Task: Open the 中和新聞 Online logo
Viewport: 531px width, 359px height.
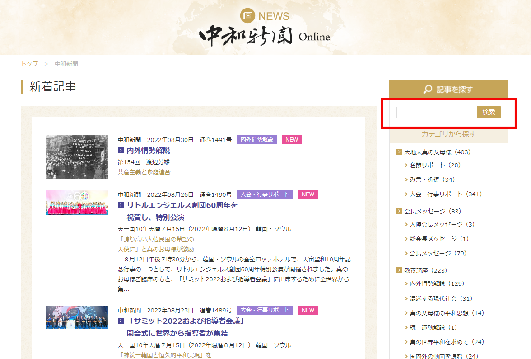Action: coord(265,36)
